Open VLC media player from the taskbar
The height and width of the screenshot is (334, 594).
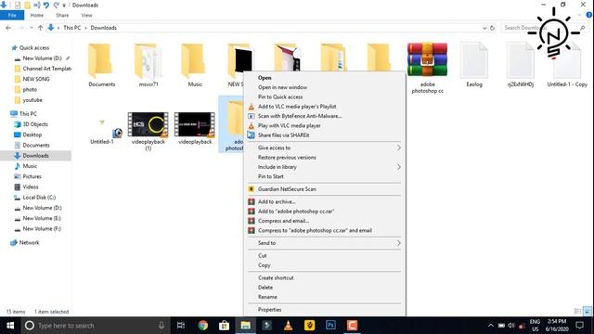(288, 326)
